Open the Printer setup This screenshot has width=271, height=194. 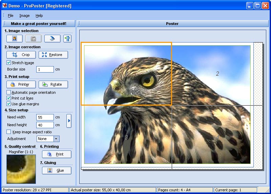click(x=21, y=84)
